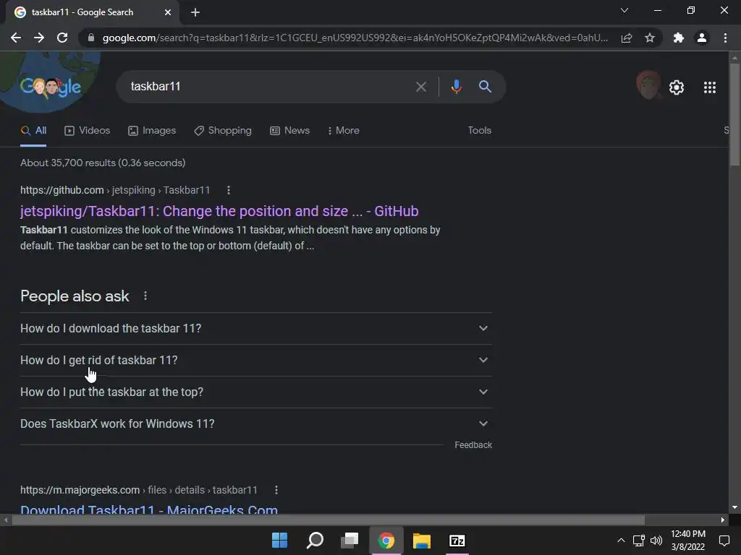Click the m.majorgeeks.com breadcrumb URL
The height and width of the screenshot is (555, 741).
138,491
